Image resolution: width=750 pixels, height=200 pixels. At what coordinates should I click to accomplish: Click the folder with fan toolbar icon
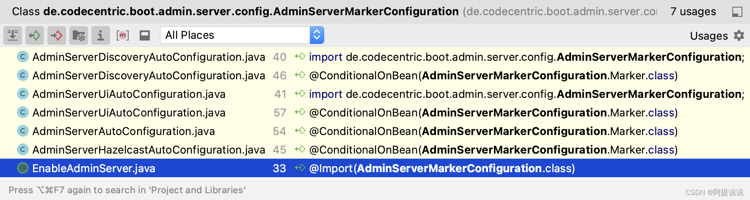pos(79,35)
